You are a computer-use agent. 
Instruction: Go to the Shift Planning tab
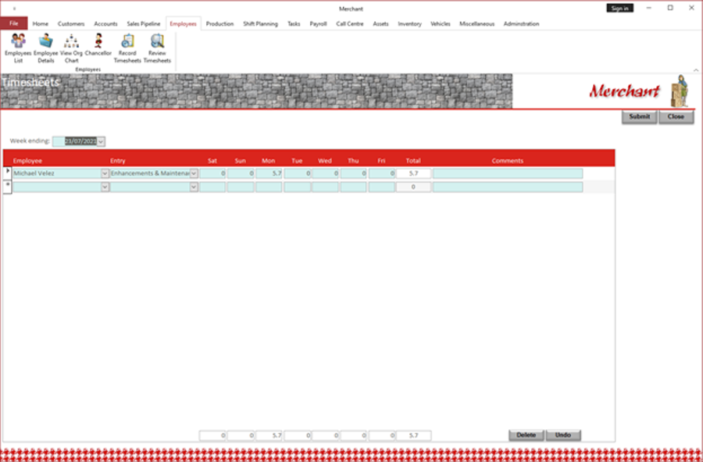260,23
